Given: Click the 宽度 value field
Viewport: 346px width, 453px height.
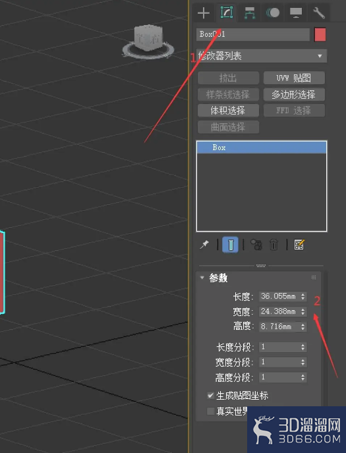Looking at the screenshot, I should click(279, 311).
